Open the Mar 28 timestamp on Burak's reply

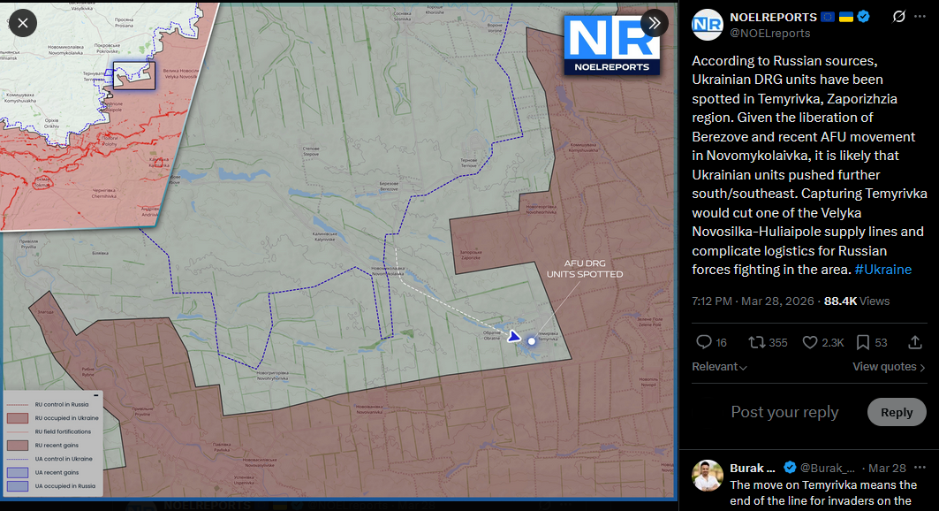tap(887, 468)
